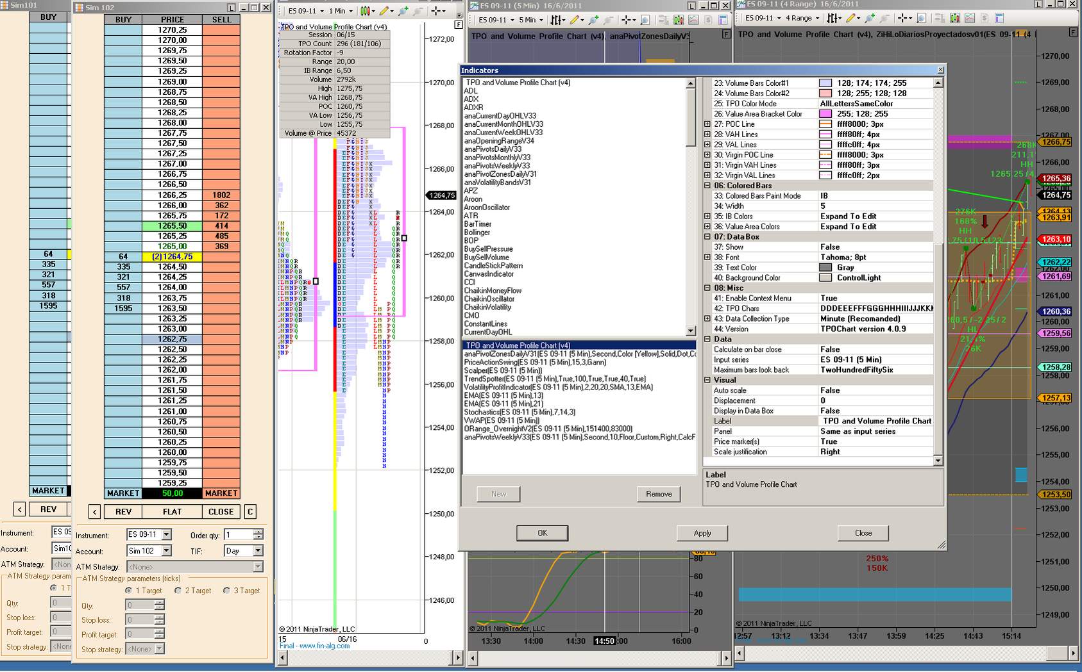Click sell cell at price 1266,25 in Sim 102
The height and width of the screenshot is (672, 1082).
point(222,195)
